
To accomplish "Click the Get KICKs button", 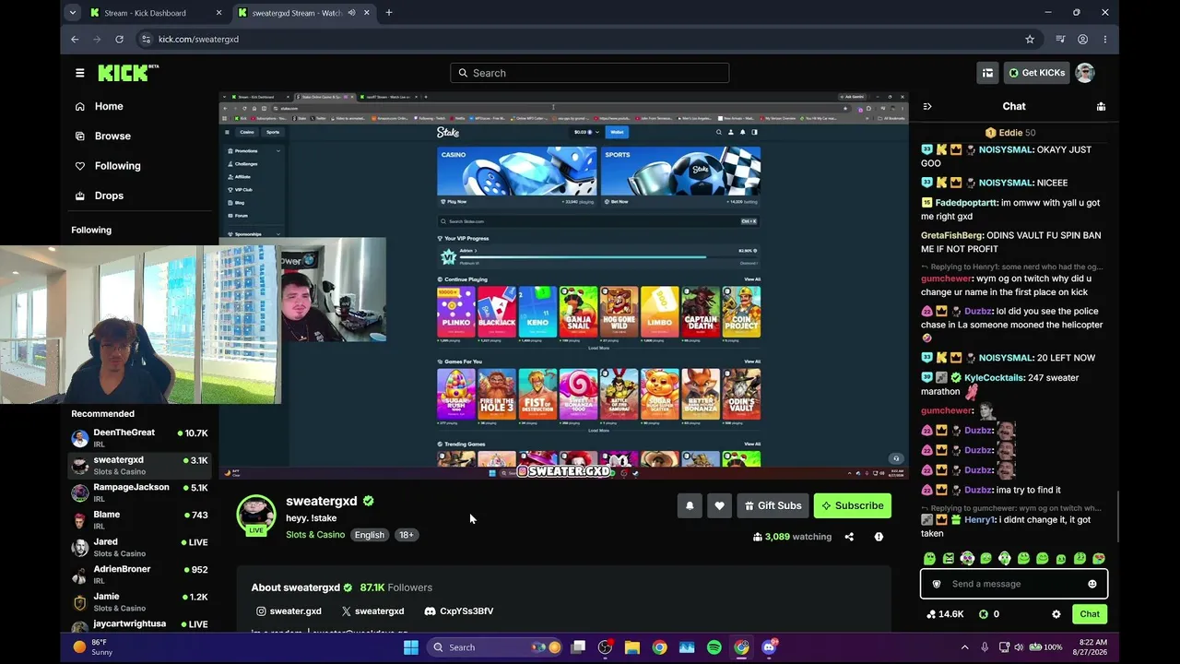I will [x=1036, y=73].
